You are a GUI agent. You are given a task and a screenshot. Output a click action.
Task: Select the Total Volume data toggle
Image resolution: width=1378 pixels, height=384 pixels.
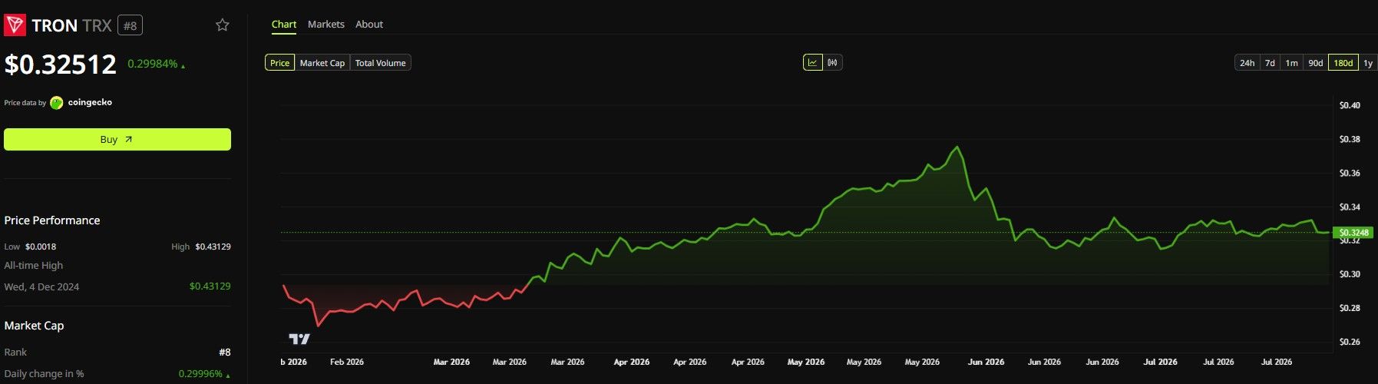click(381, 63)
